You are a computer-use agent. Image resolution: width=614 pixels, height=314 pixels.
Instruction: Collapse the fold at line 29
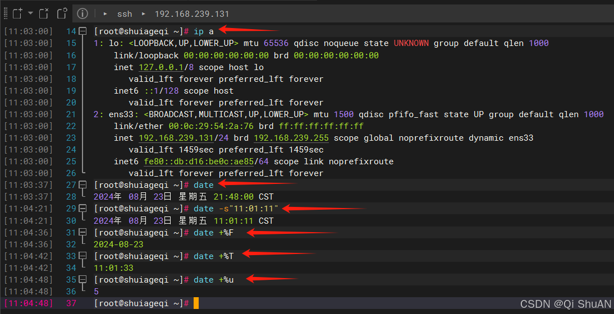[x=83, y=209]
